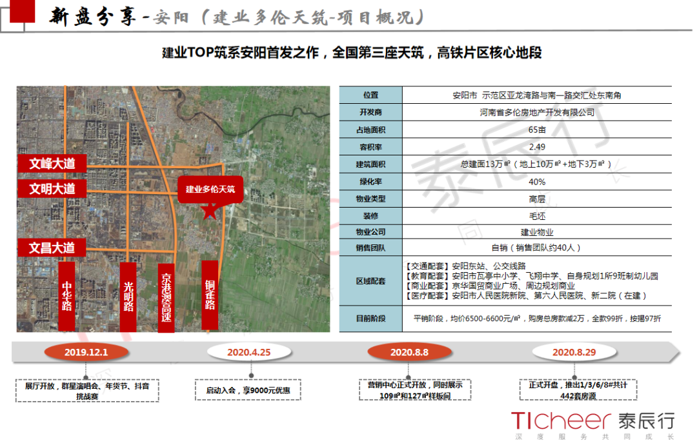This screenshot has height=441, width=697.
Task: Click the 正式开盘 442套房源 description box
Action: tap(578, 389)
